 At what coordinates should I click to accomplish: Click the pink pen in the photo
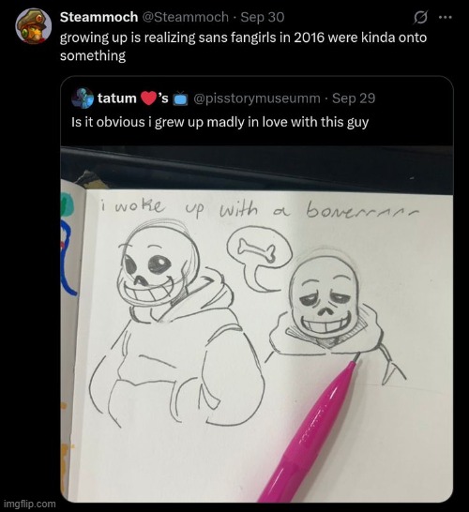(310, 431)
